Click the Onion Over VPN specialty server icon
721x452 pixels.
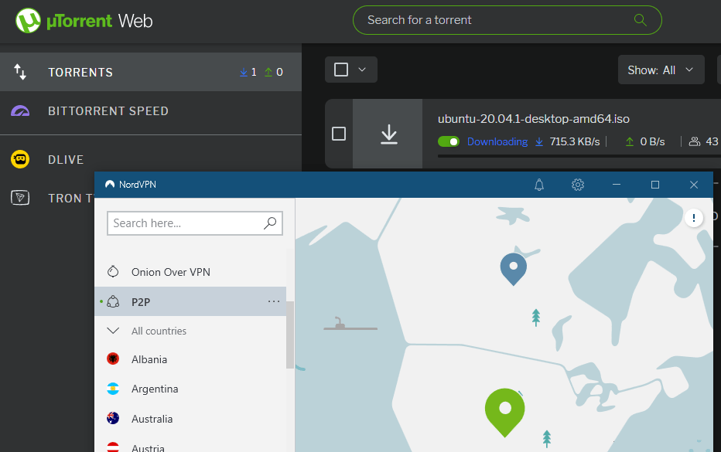click(111, 271)
